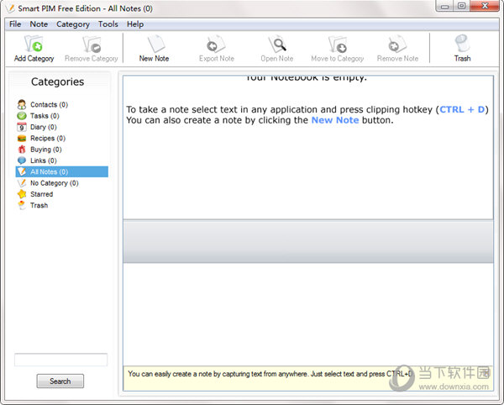Select the Diary (0) category label
Image resolution: width=504 pixels, height=405 pixels.
tap(44, 127)
